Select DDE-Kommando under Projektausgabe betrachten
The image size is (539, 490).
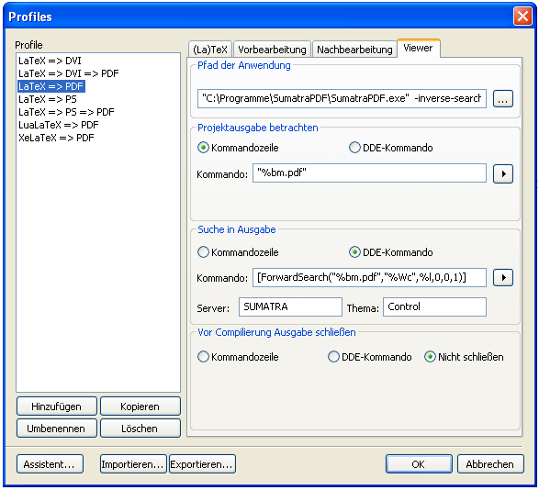[x=390, y=148]
